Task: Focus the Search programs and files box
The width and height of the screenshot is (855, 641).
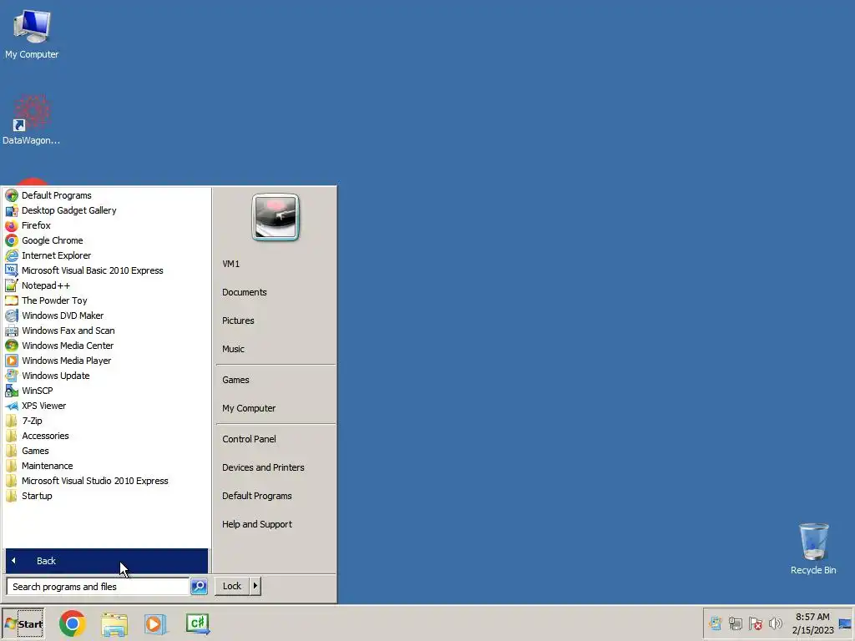Action: [x=99, y=587]
